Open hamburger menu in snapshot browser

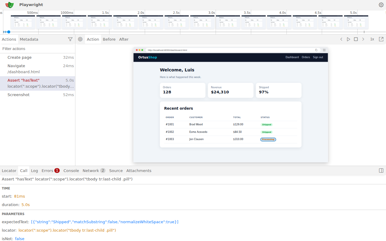pos(324,50)
